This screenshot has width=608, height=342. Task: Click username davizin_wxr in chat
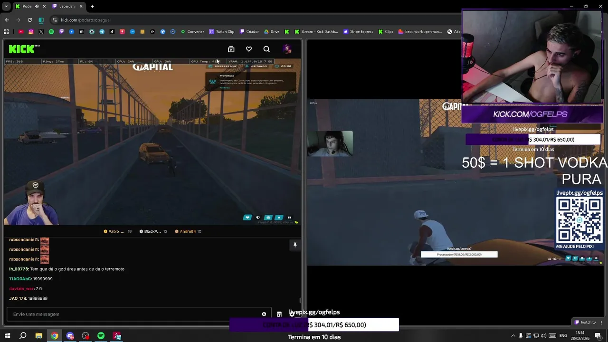click(x=21, y=289)
